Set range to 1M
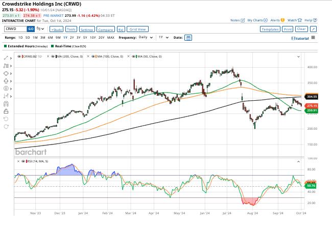332x230 pixels. click(35, 38)
